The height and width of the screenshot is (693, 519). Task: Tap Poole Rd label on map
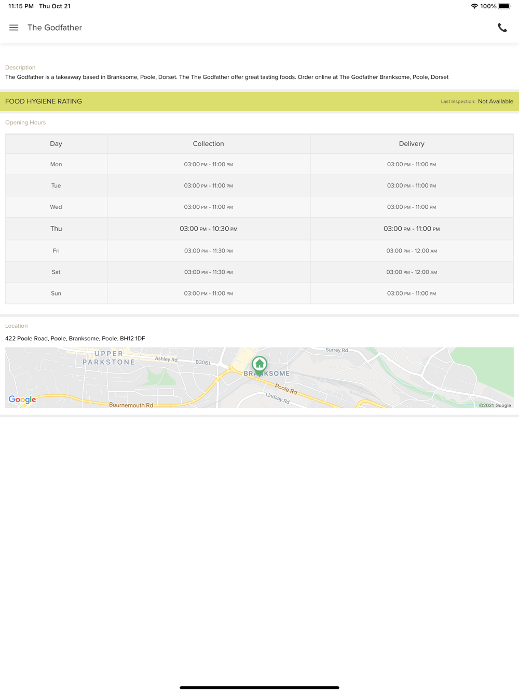(286, 389)
